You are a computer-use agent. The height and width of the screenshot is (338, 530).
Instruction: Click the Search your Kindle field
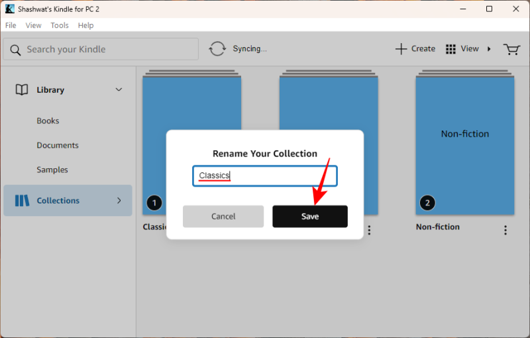(x=101, y=49)
